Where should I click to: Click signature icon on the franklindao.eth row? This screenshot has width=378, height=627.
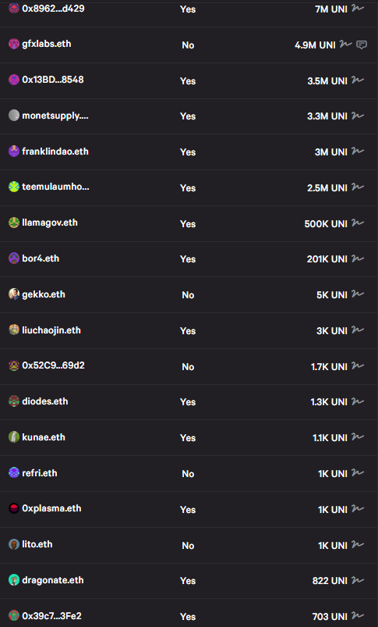click(x=358, y=151)
